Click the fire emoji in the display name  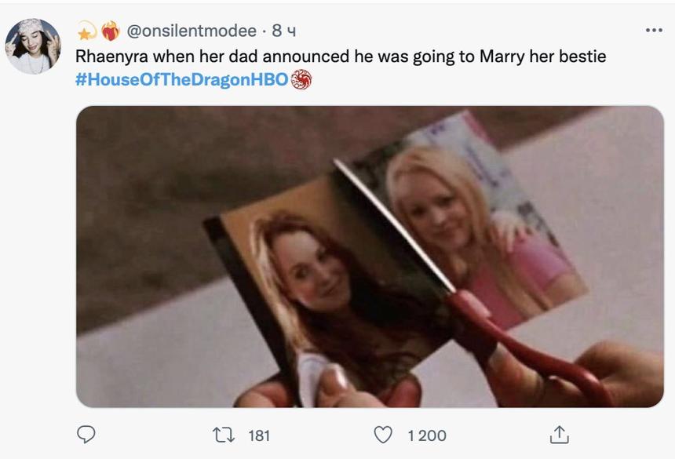pyautogui.click(x=110, y=31)
